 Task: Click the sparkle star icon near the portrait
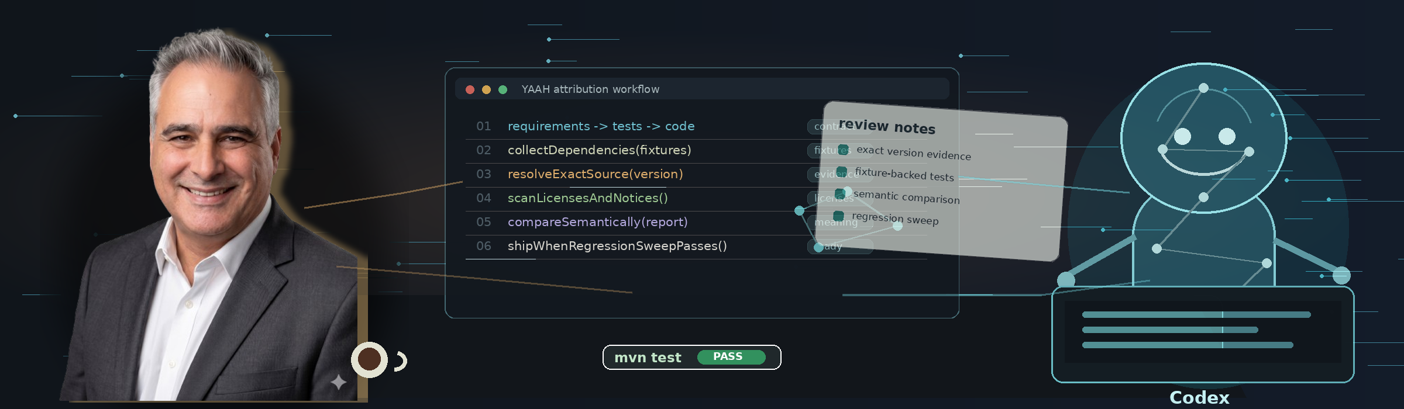tap(339, 382)
